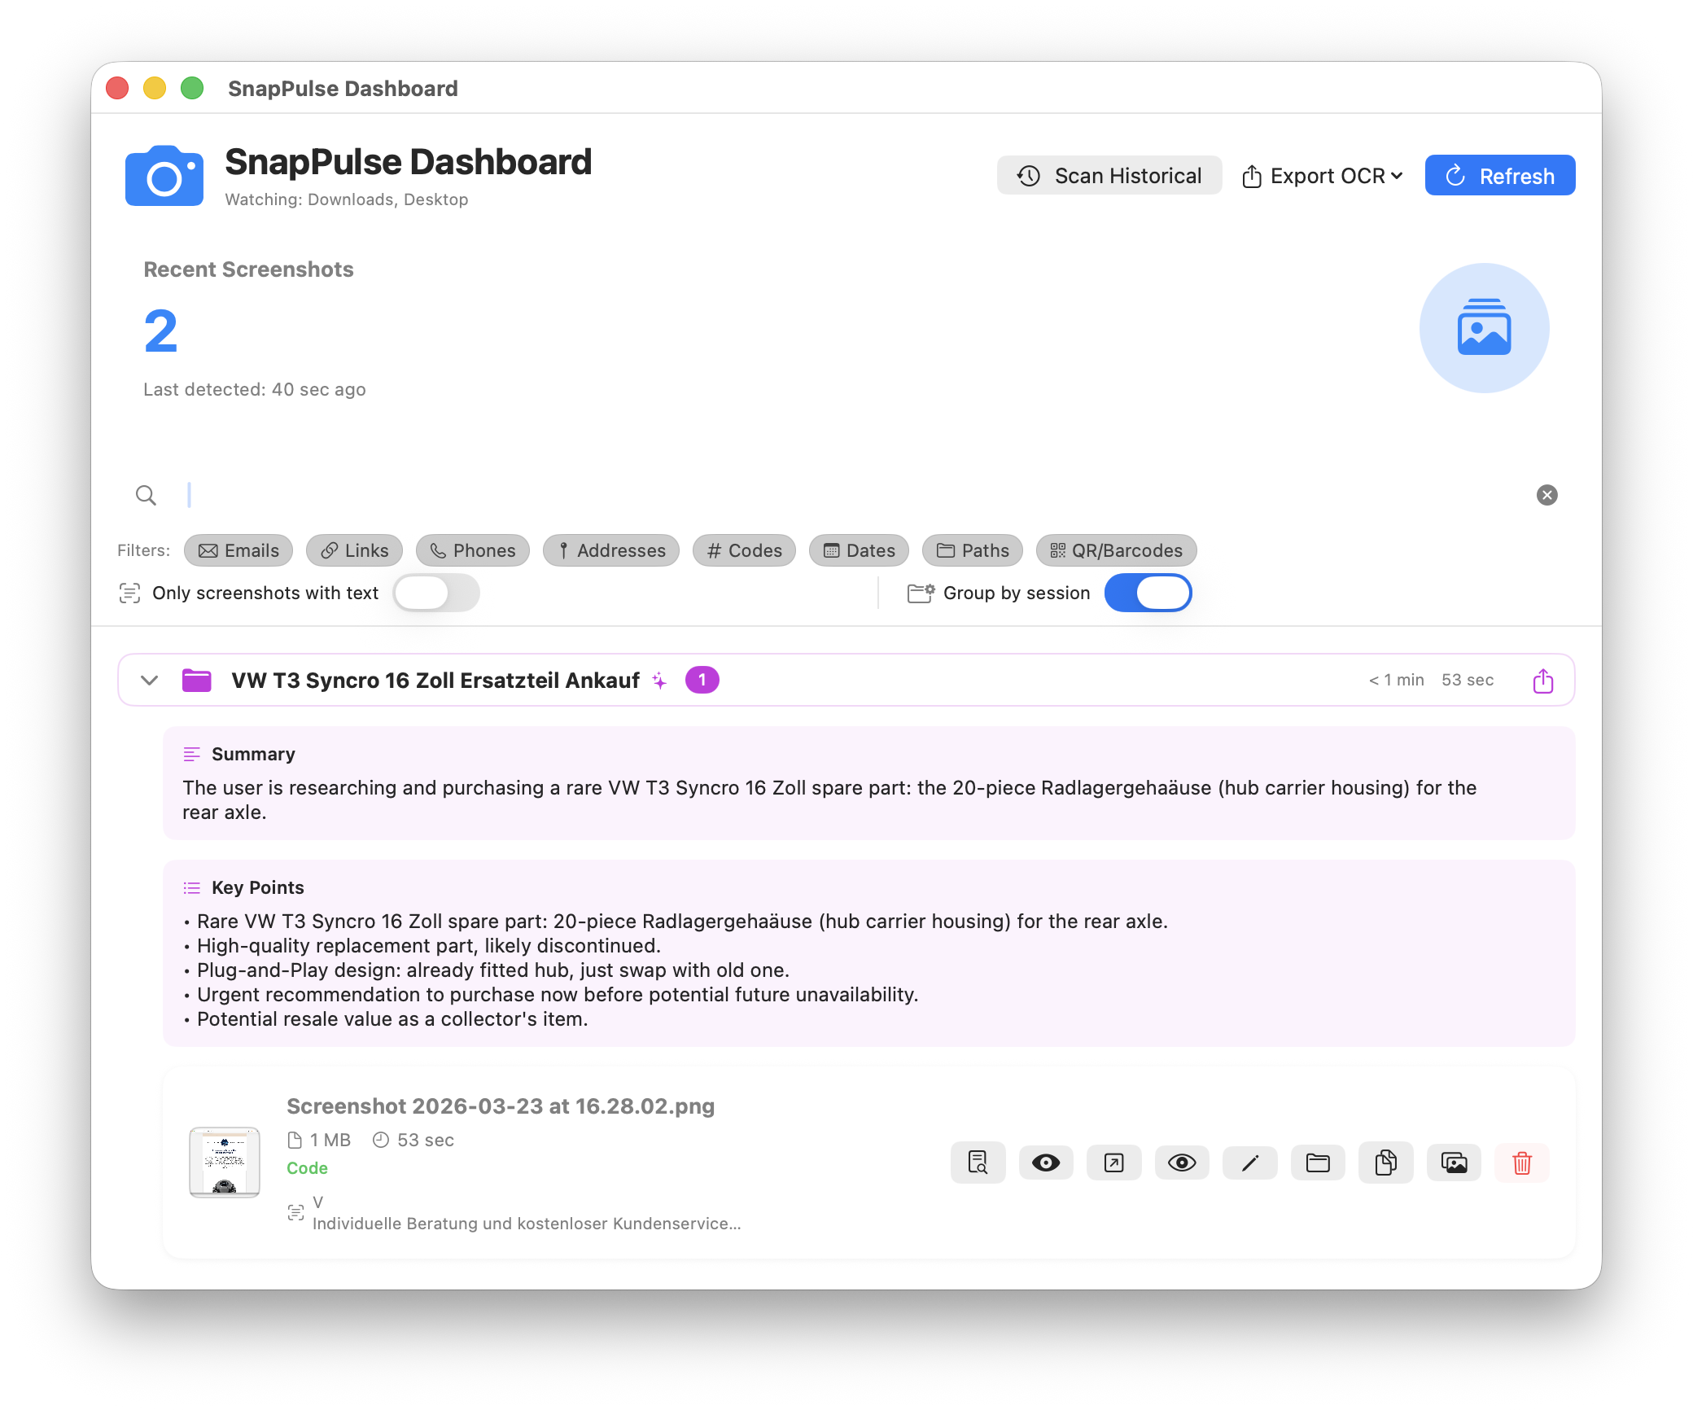Open the Export OCR dropdown
Screen dimensions: 1693x1410
[x=1321, y=175]
